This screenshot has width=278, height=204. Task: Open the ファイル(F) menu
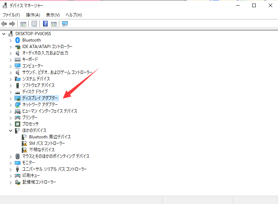11,15
